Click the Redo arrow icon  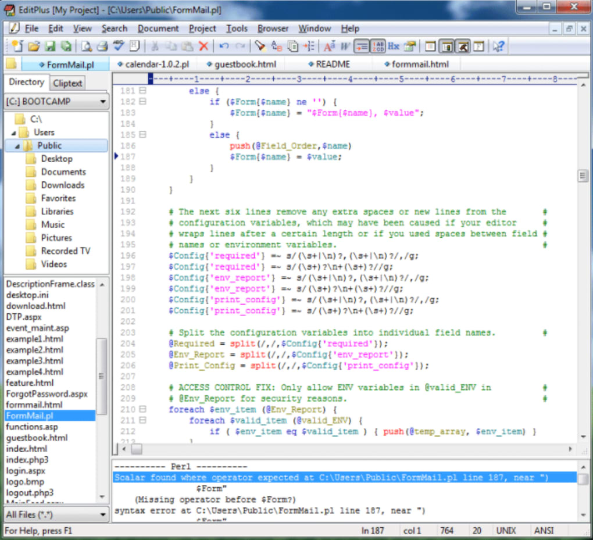click(240, 46)
